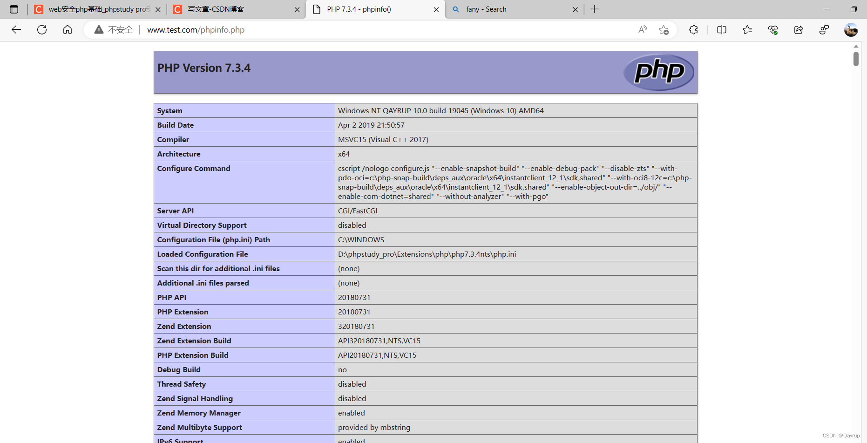Close the fany - Search tab
The width and height of the screenshot is (867, 443).
[575, 9]
